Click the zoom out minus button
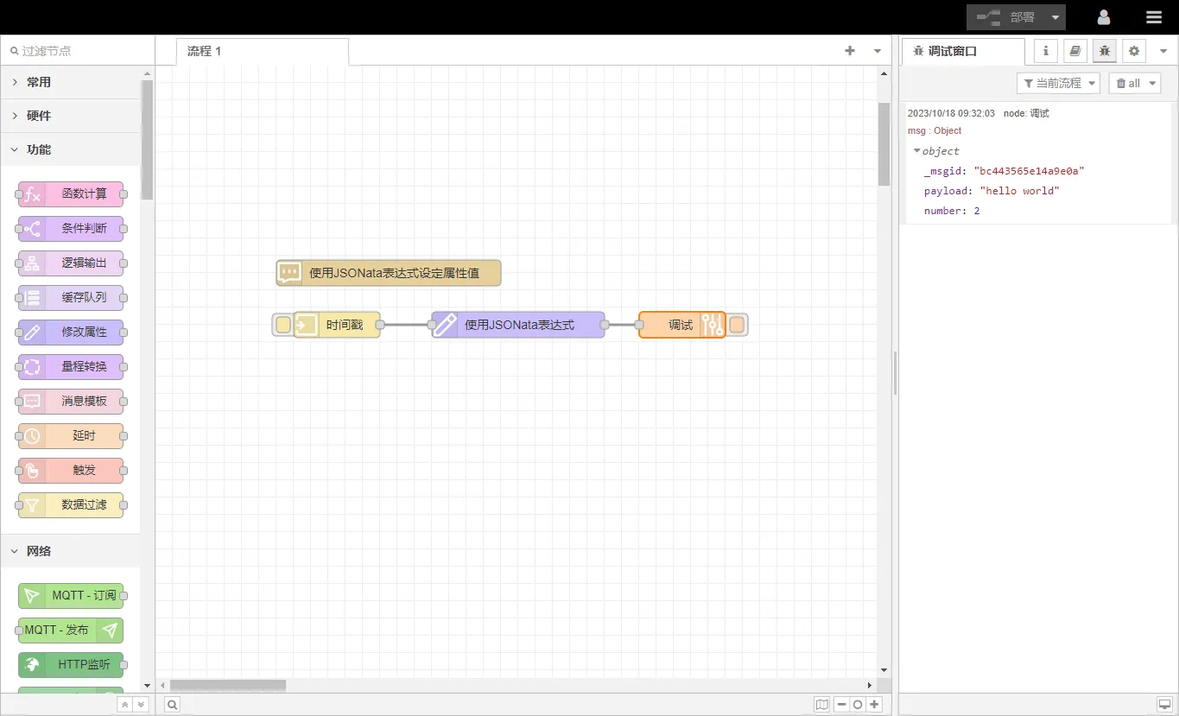The width and height of the screenshot is (1179, 716). (841, 705)
